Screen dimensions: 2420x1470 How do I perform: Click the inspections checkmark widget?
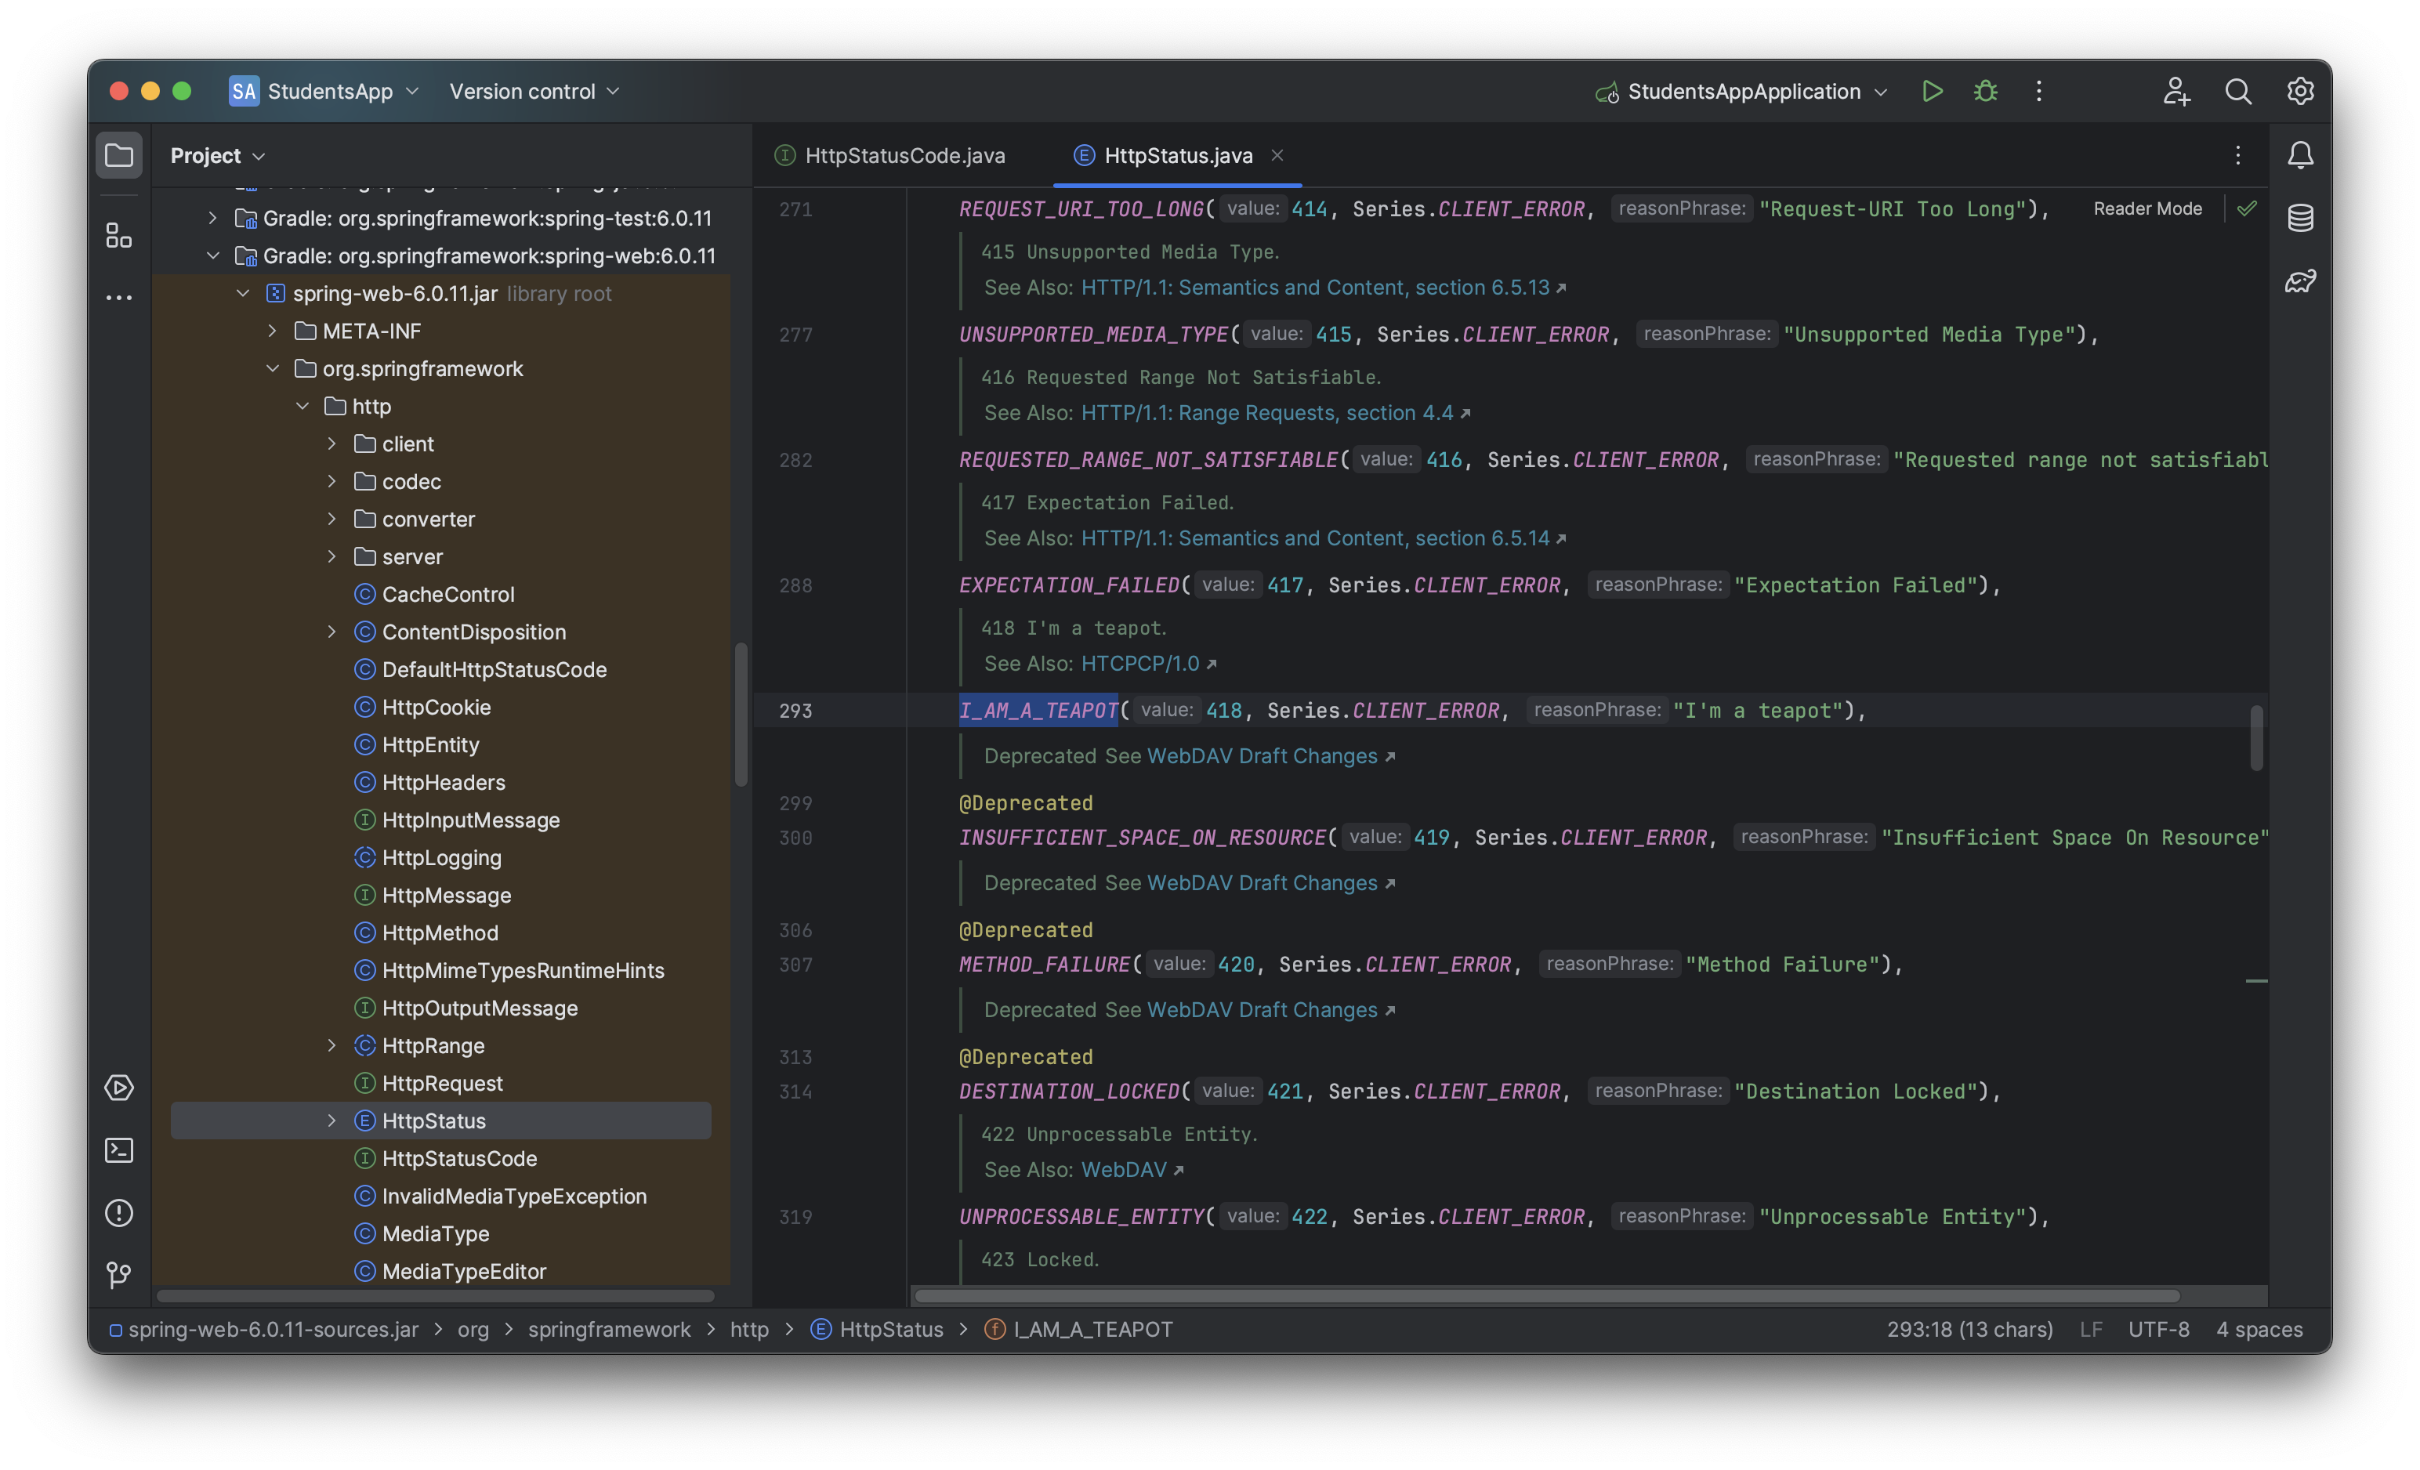2247,208
